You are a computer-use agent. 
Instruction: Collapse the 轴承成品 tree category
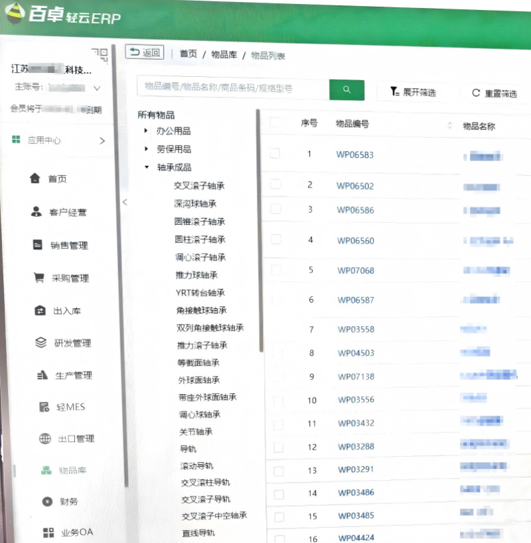pyautogui.click(x=146, y=167)
